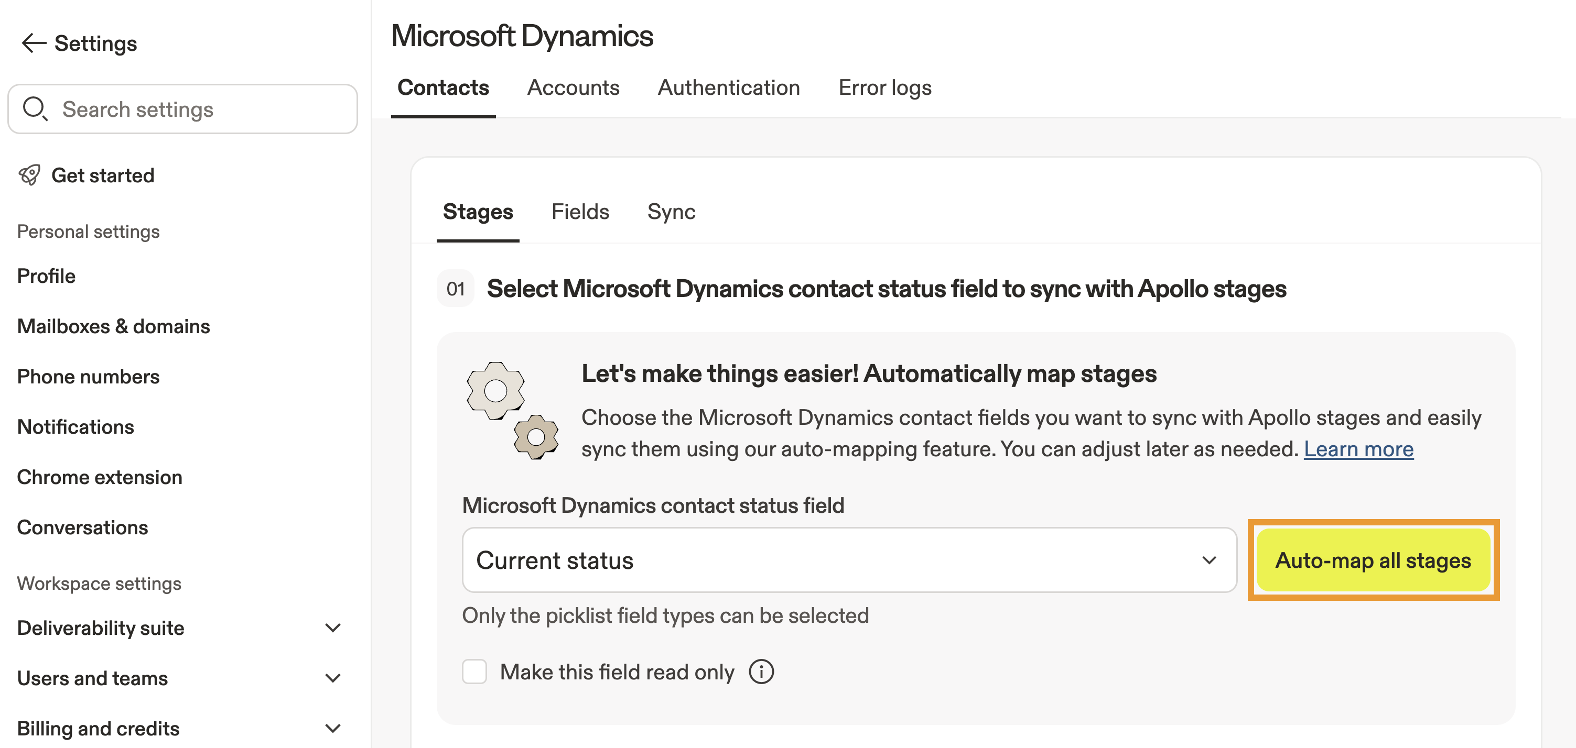The image size is (1576, 748).
Task: Expand Deliverability suite section
Action: (x=332, y=628)
